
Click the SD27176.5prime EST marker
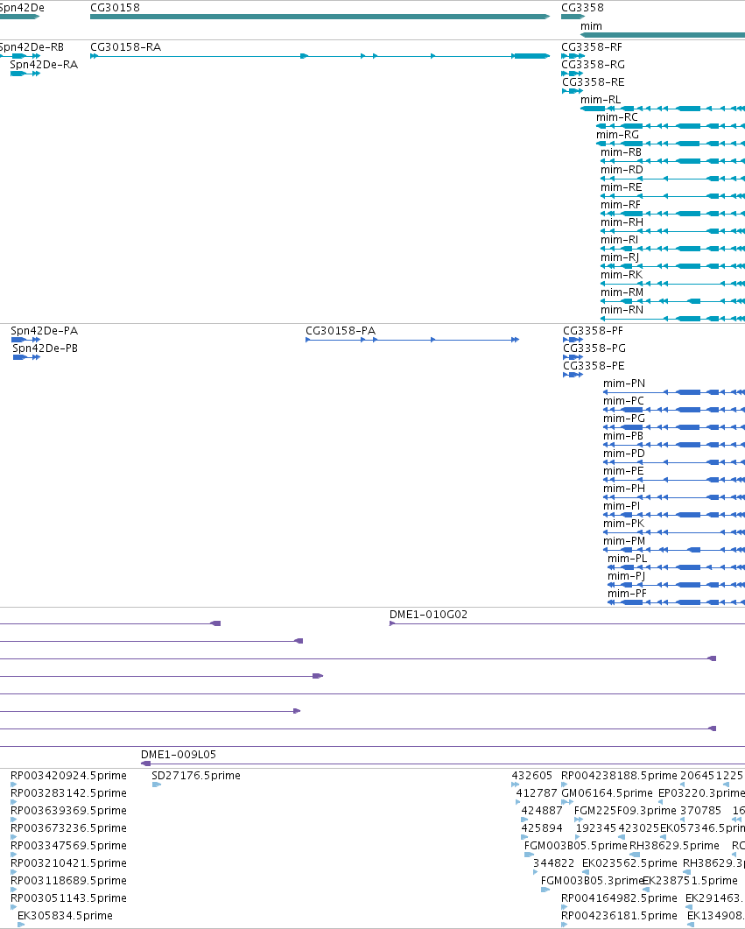coord(157,785)
